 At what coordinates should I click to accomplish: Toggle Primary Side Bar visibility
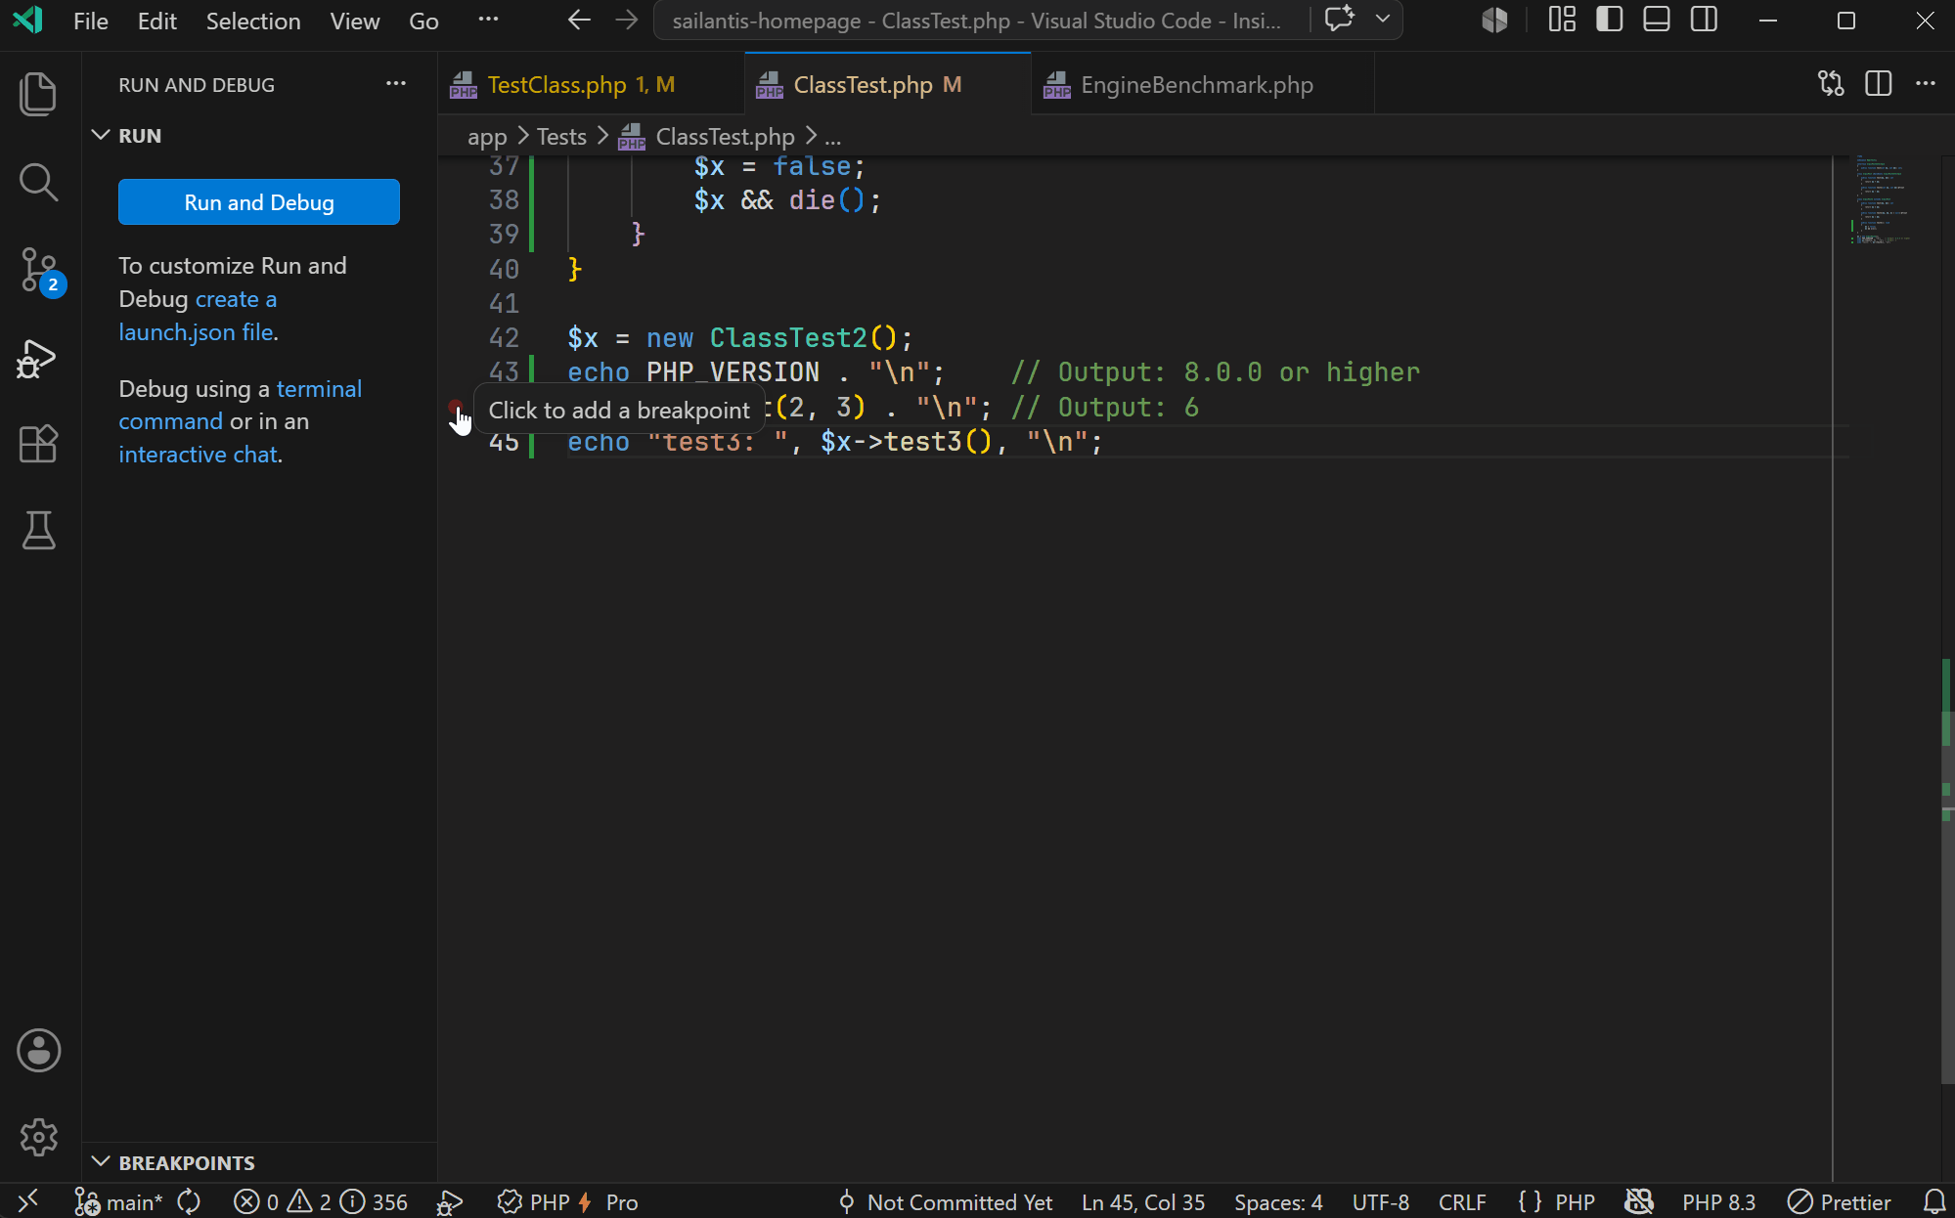point(1609,20)
